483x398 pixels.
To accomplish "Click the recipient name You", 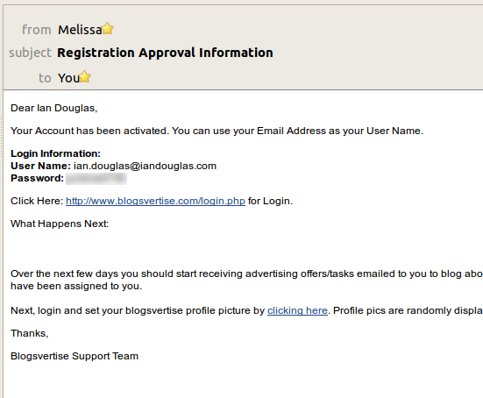I will [68, 78].
